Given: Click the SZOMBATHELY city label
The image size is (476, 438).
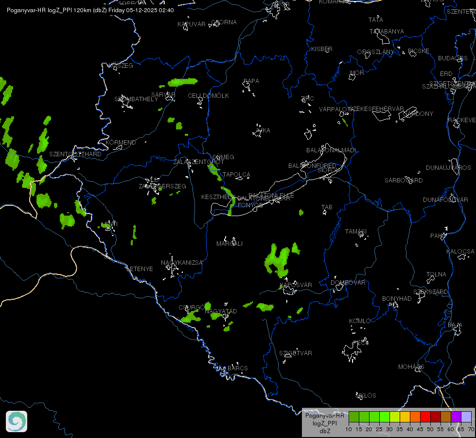Looking at the screenshot, I should click(136, 99).
